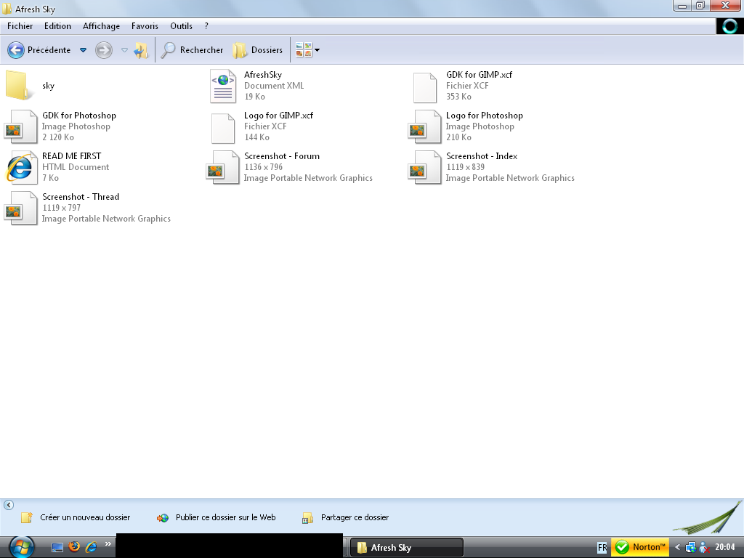
Task: Click the publish to Web globe icon
Action: 163,518
